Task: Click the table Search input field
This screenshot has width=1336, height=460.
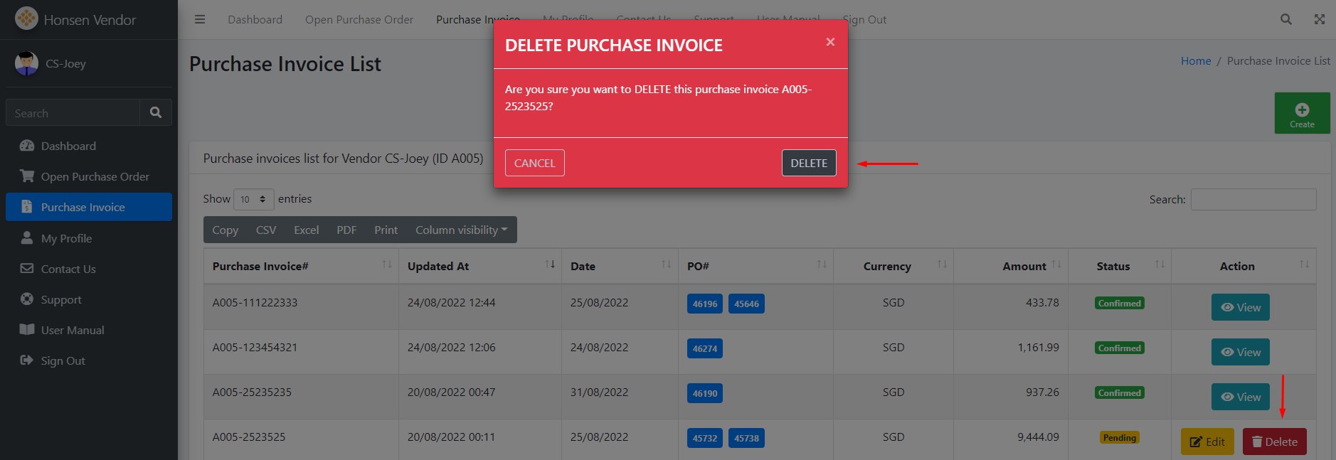Action: point(1253,199)
